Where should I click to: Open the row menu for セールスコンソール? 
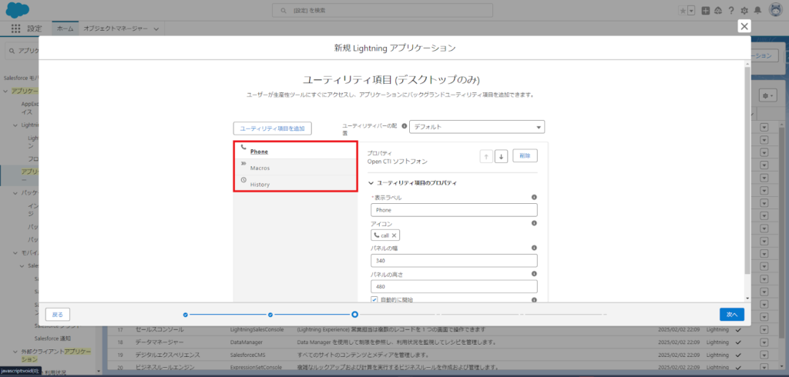(x=764, y=330)
